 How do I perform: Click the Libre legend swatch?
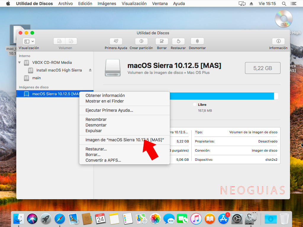pyautogui.click(x=195, y=104)
